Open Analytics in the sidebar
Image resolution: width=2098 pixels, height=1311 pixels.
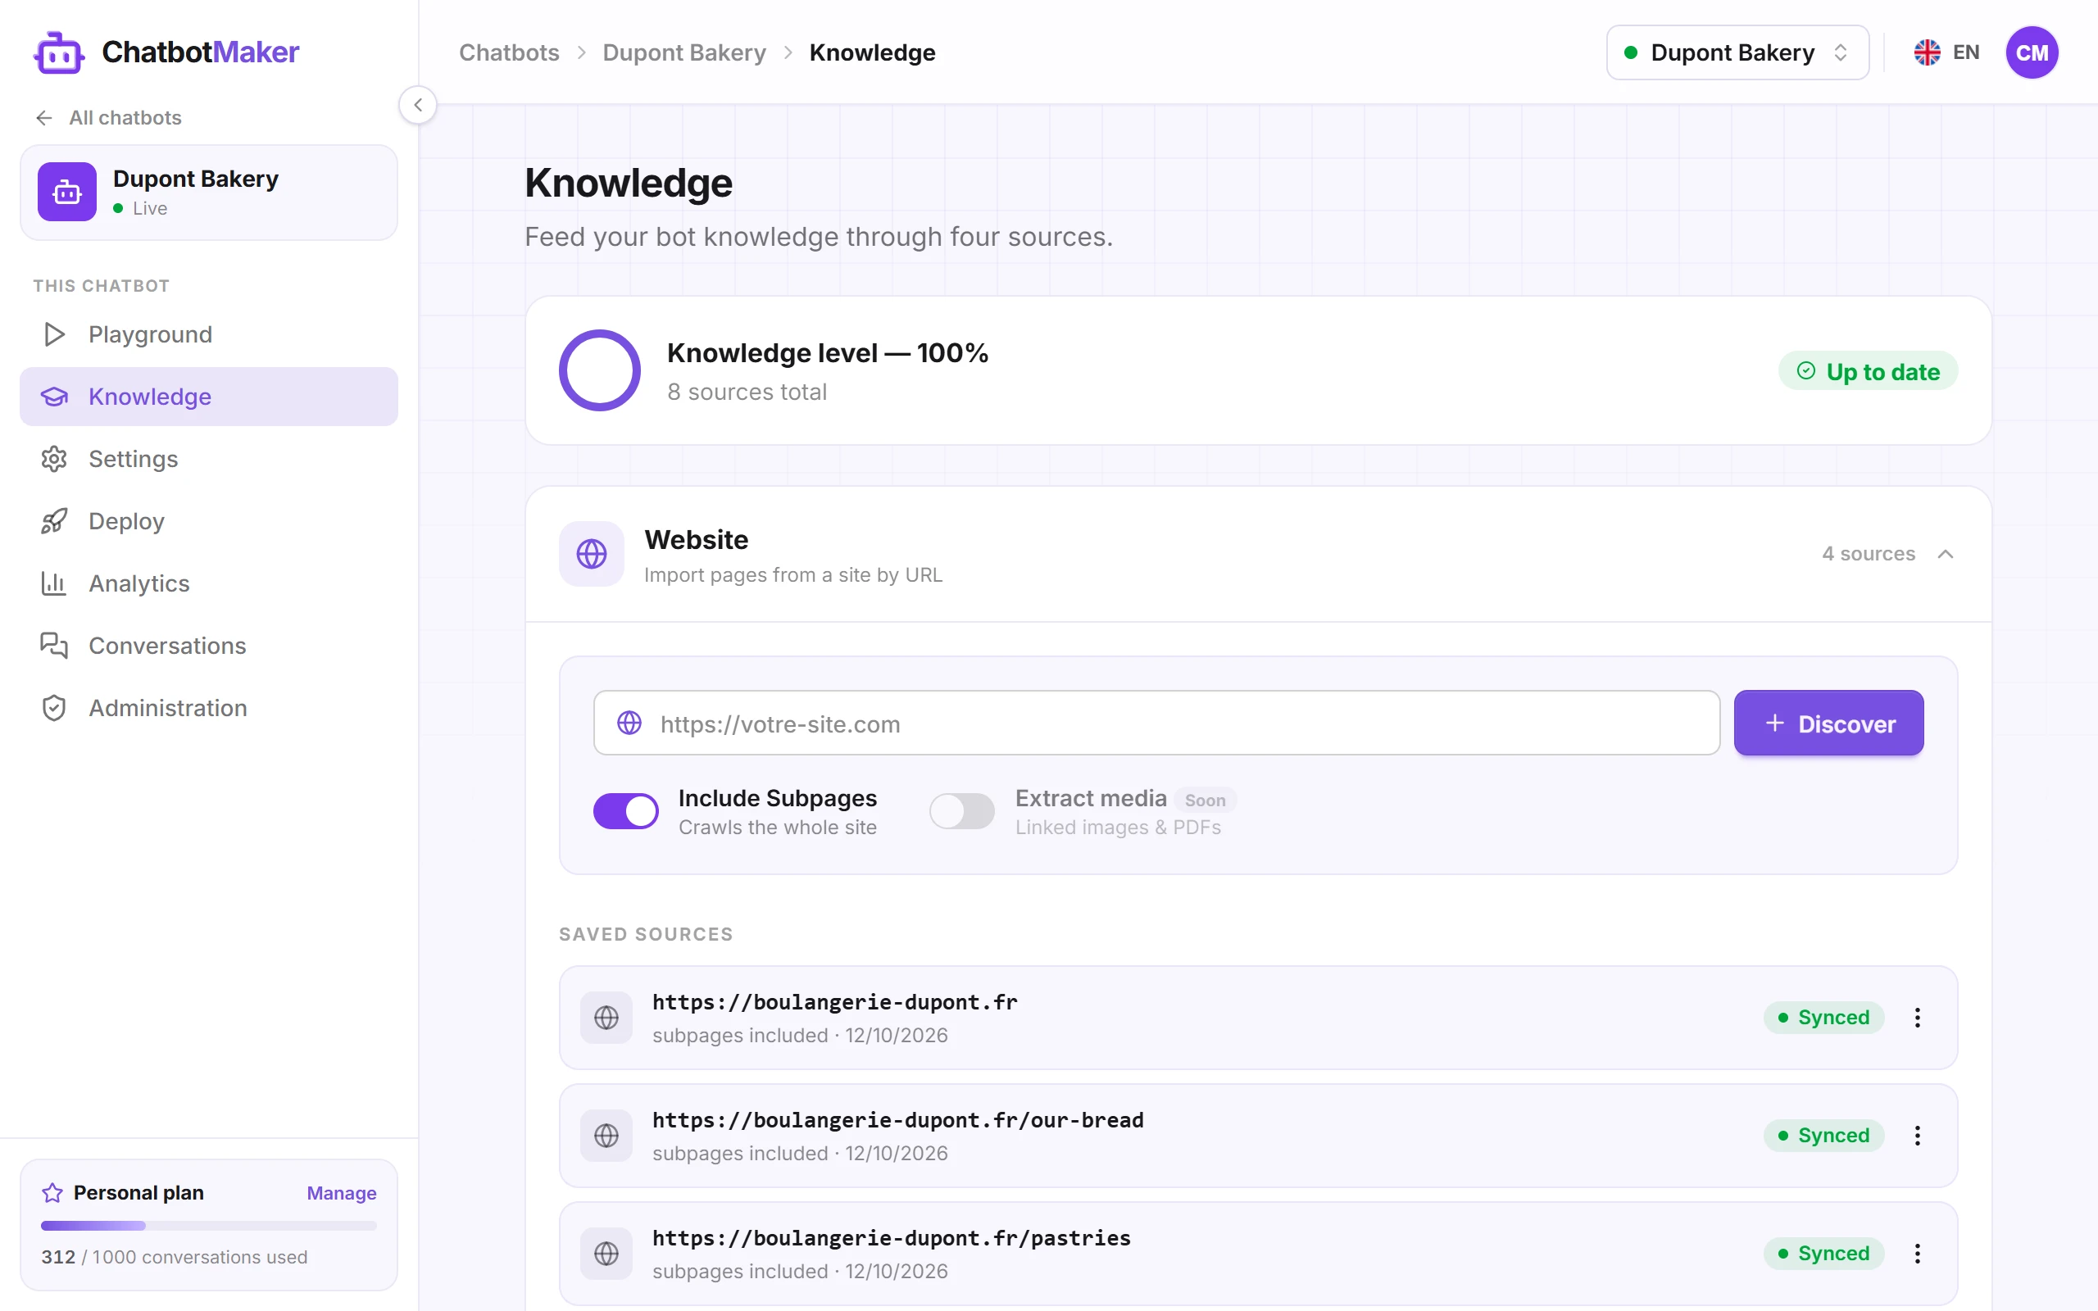click(209, 583)
